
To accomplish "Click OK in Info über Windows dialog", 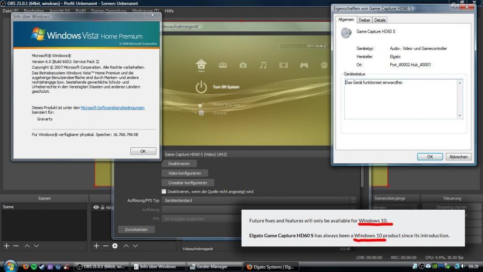I will coord(143,151).
